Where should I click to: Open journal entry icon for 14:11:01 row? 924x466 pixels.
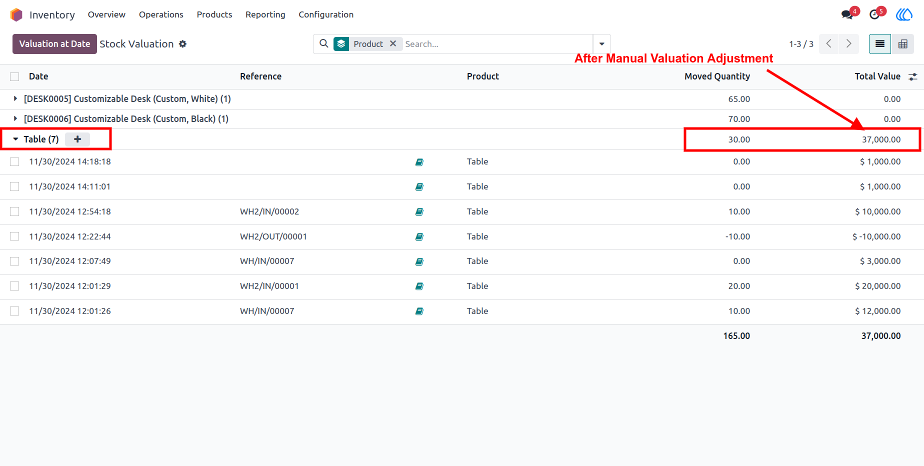tap(419, 186)
